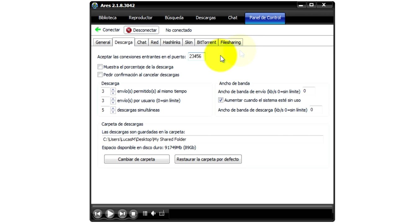The image size is (397, 223).
Task: Check 'Pedir confirmación al cancelar descargas'
Action: click(x=100, y=75)
